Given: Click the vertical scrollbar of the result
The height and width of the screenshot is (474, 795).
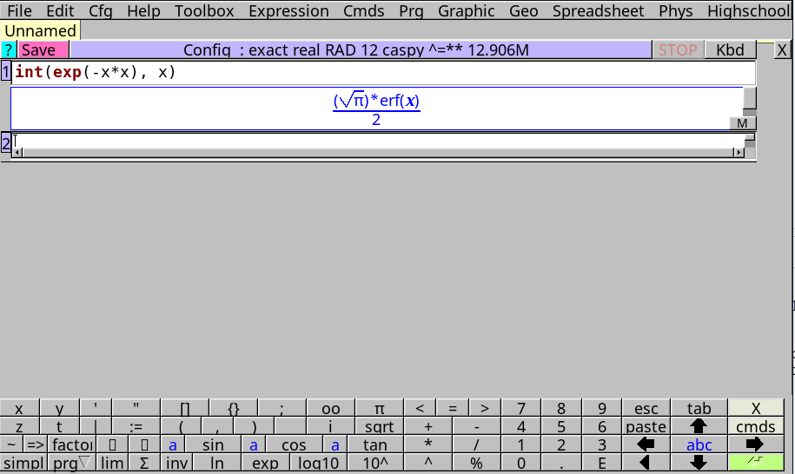Looking at the screenshot, I should click(x=749, y=102).
